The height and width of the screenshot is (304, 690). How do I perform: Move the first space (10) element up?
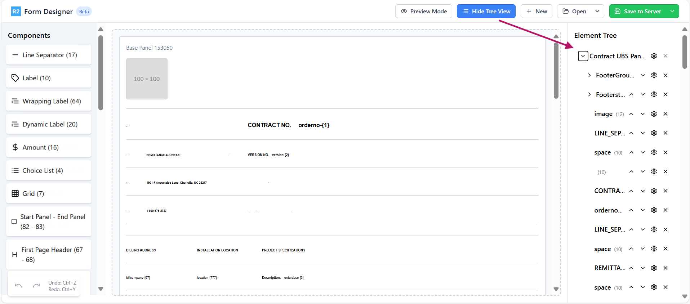(x=631, y=152)
